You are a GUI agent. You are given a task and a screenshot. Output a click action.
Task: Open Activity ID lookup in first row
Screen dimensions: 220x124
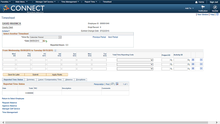click(x=189, y=60)
